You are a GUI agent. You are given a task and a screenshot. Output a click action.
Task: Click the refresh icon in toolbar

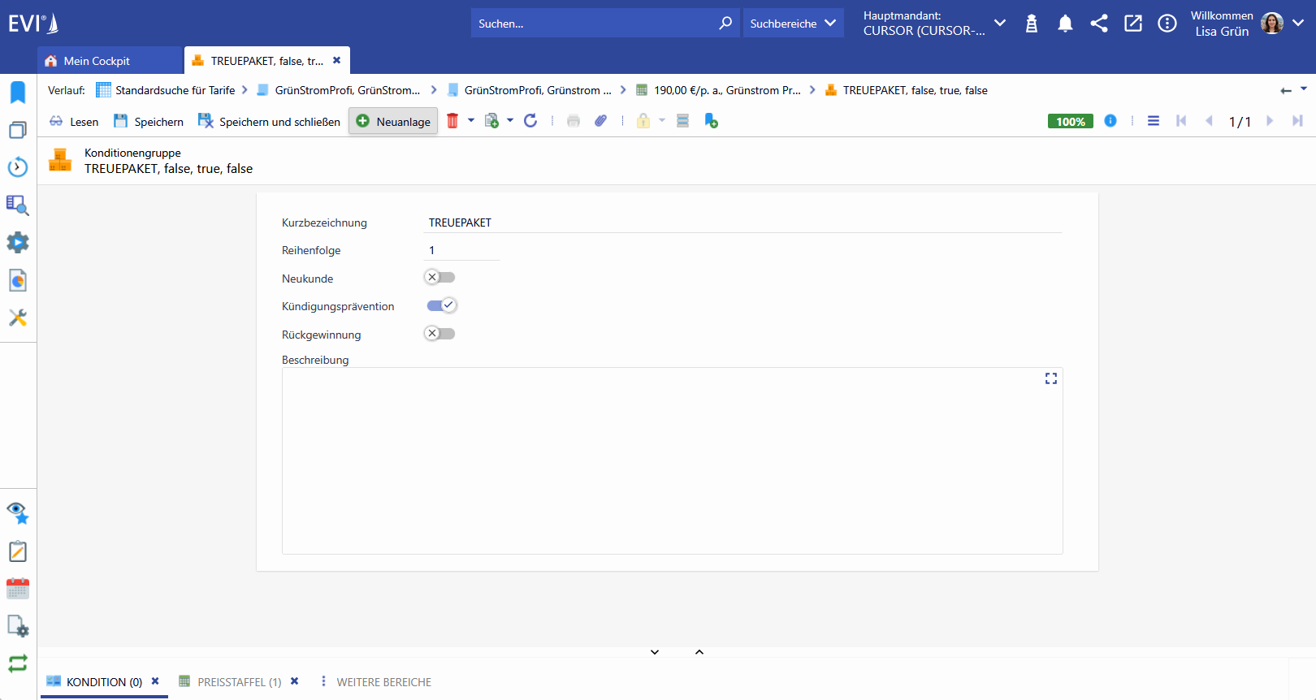[530, 121]
